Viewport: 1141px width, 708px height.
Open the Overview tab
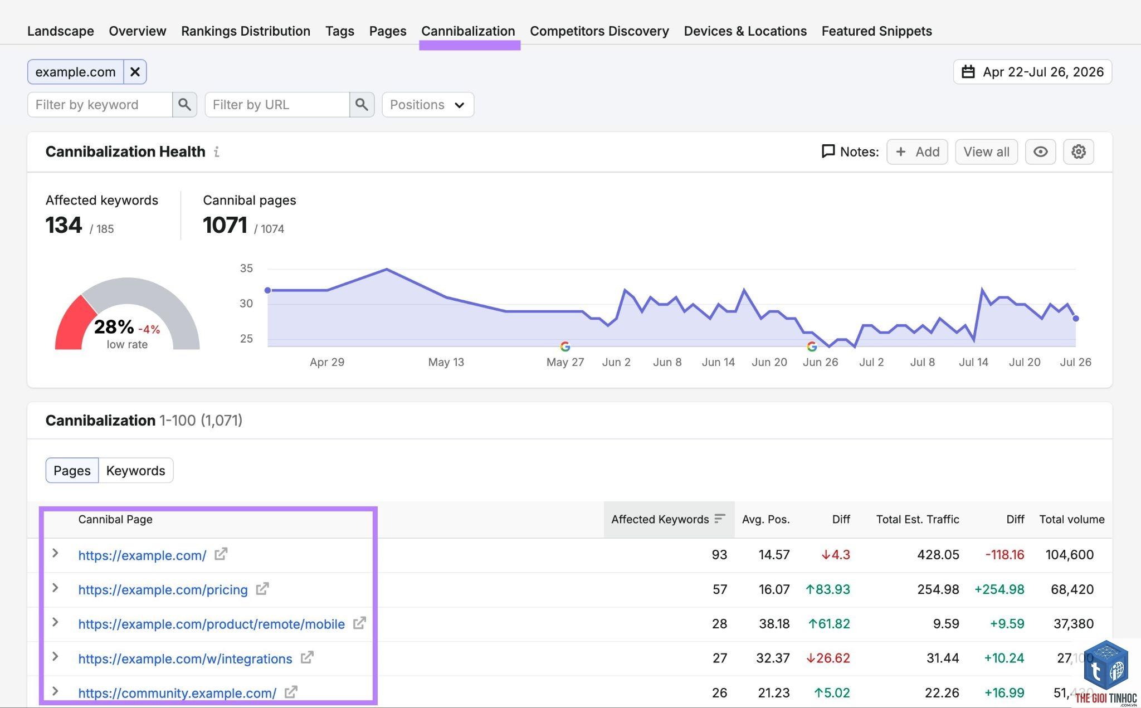(138, 31)
